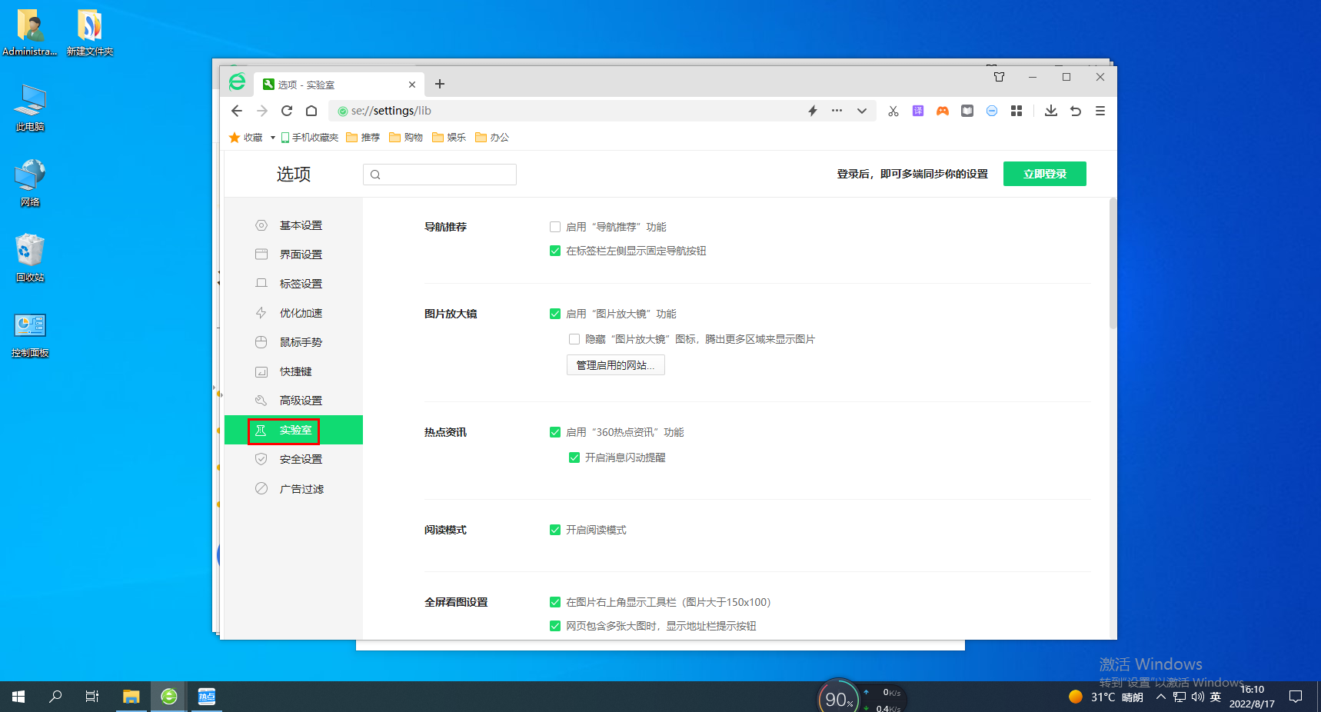
Task: Toggle 网页包含多张大图时显示地址栏提示按钮 checkbox
Action: (555, 626)
